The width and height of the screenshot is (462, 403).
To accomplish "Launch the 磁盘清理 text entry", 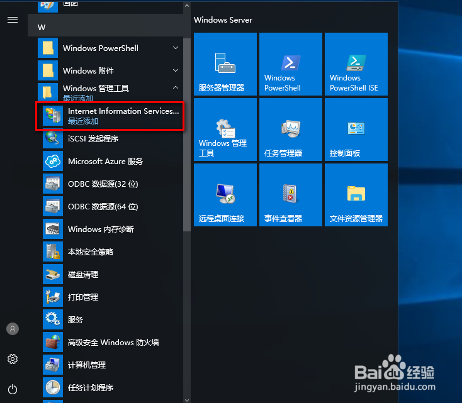I will [x=83, y=275].
